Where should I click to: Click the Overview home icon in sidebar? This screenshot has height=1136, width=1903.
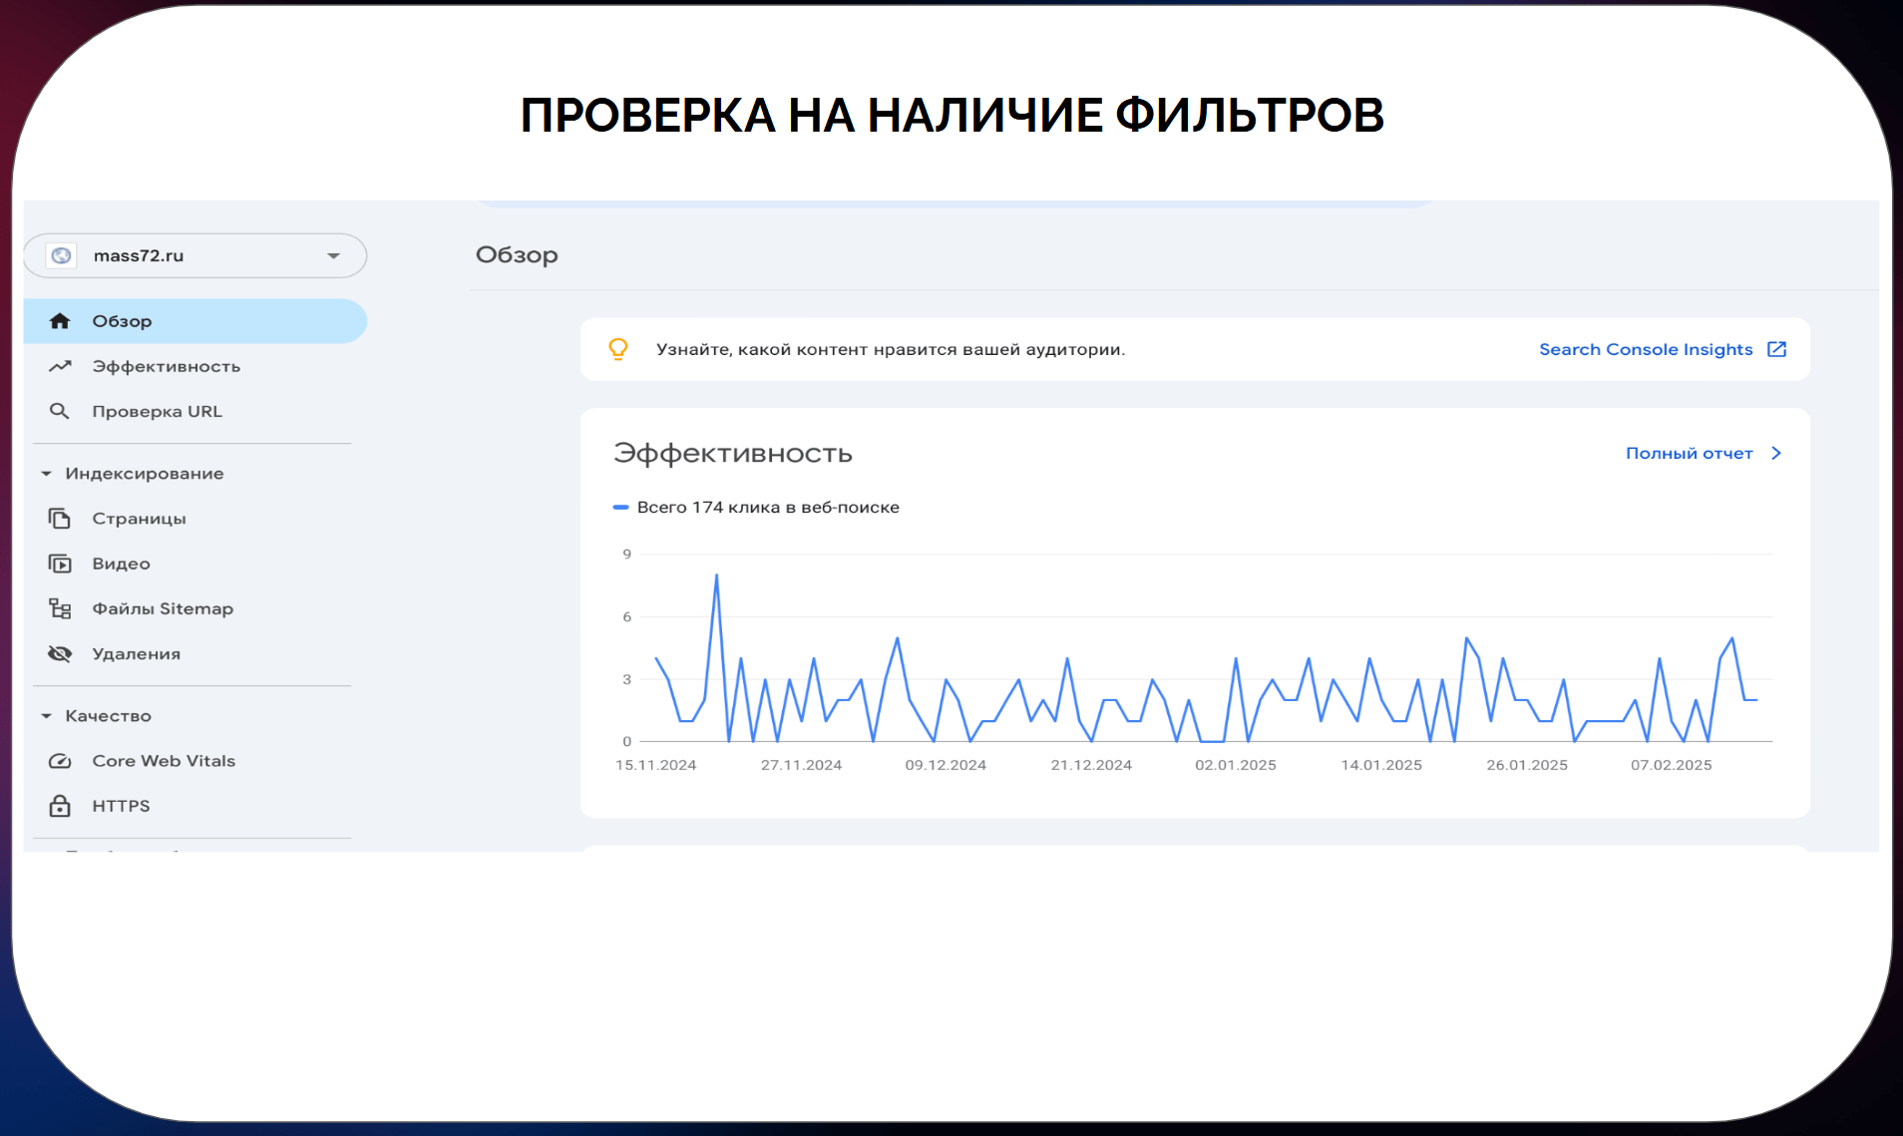[60, 321]
